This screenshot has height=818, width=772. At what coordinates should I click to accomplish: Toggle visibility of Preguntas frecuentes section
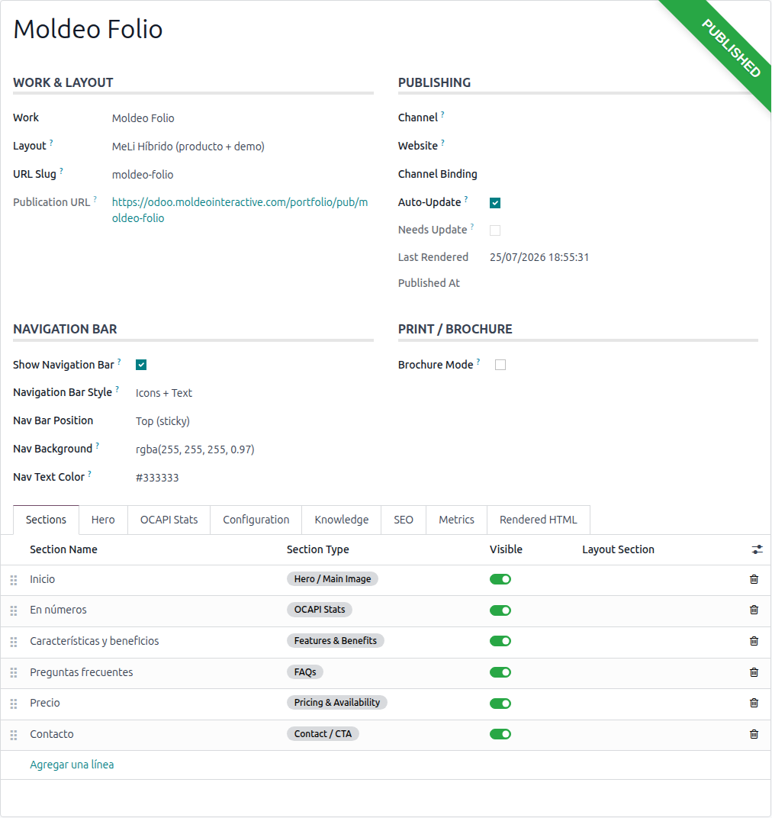point(500,672)
